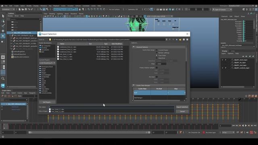This screenshot has width=258, height=145.
Task: Select Current frame cache time range
Action: tap(157, 50)
